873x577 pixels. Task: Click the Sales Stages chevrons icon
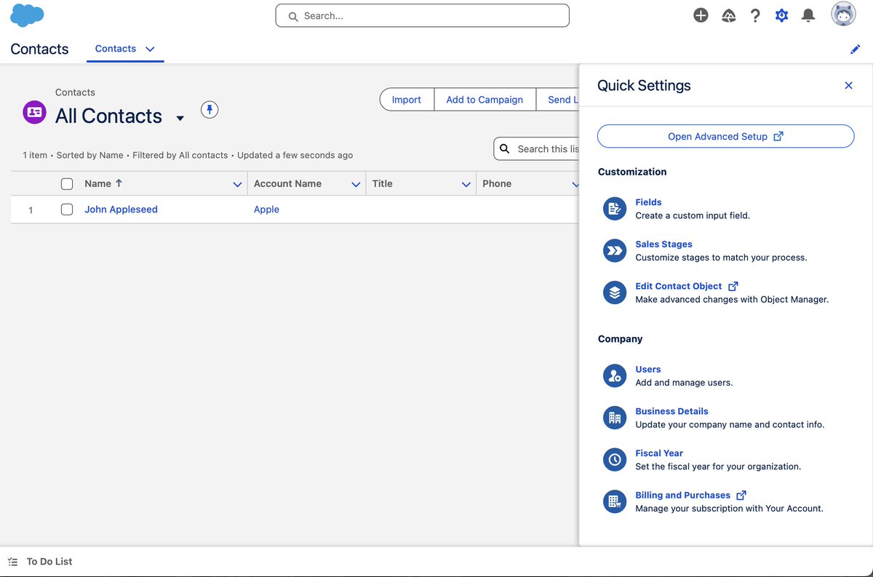pos(615,251)
